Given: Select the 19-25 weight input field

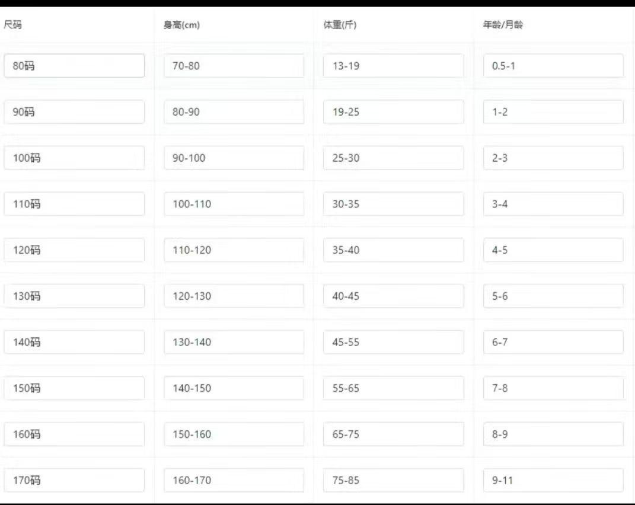Looking at the screenshot, I should 393,112.
